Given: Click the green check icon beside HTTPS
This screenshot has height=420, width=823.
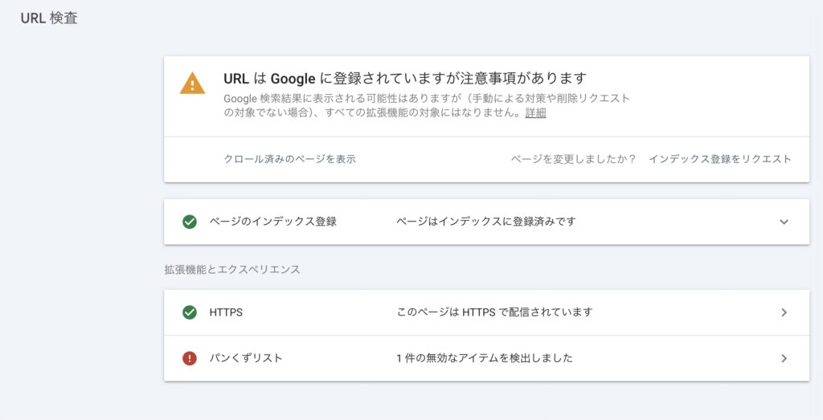Looking at the screenshot, I should point(190,312).
